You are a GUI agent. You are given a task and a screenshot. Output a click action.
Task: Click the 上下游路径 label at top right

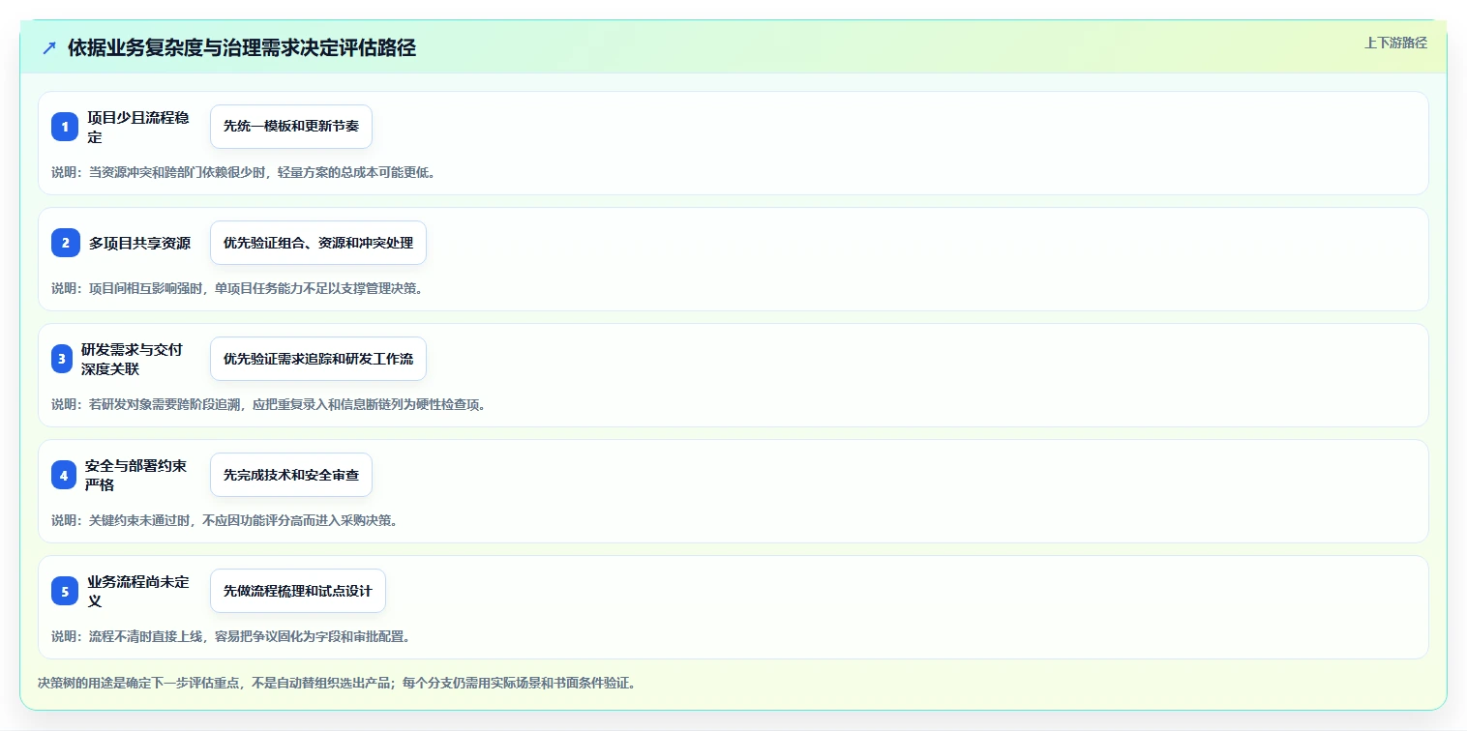[1395, 43]
